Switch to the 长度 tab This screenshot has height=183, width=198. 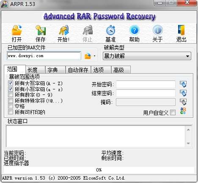tap(35, 70)
